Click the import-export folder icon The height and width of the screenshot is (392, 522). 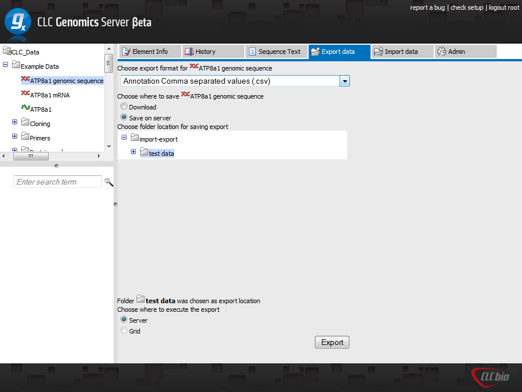click(134, 138)
